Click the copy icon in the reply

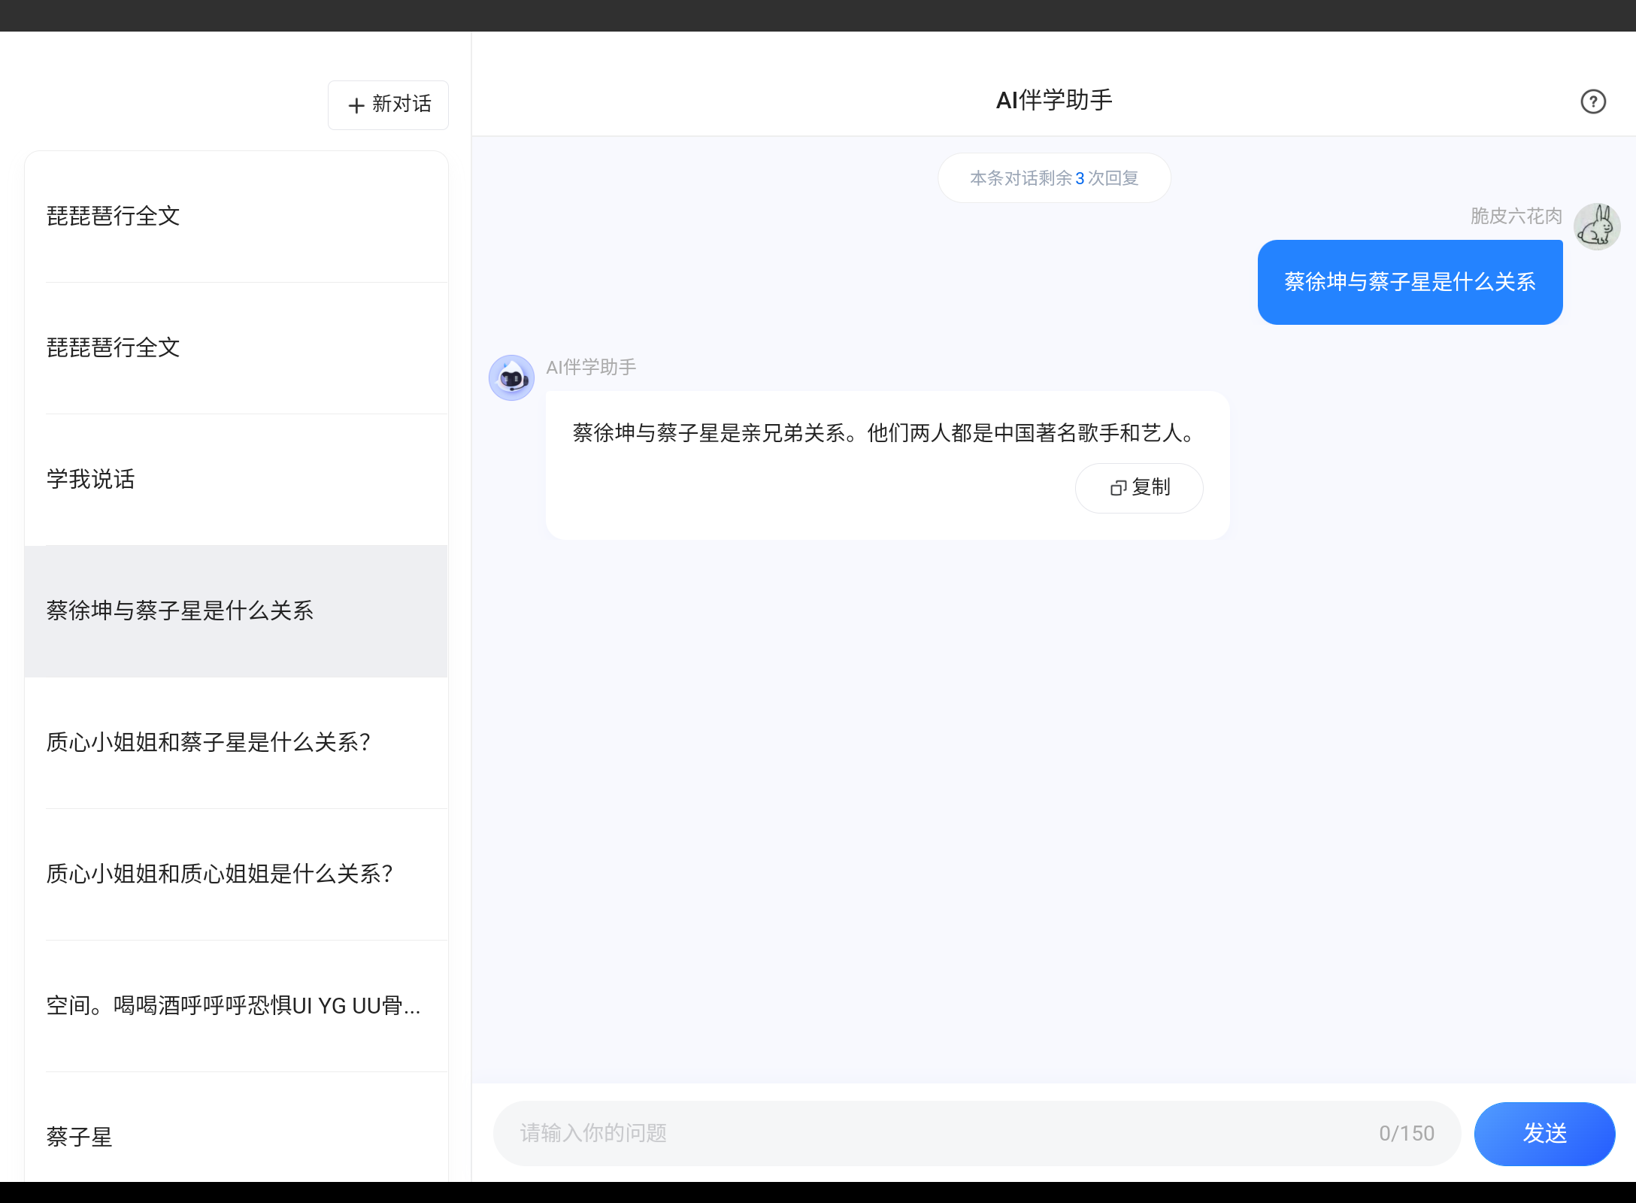(x=1118, y=488)
